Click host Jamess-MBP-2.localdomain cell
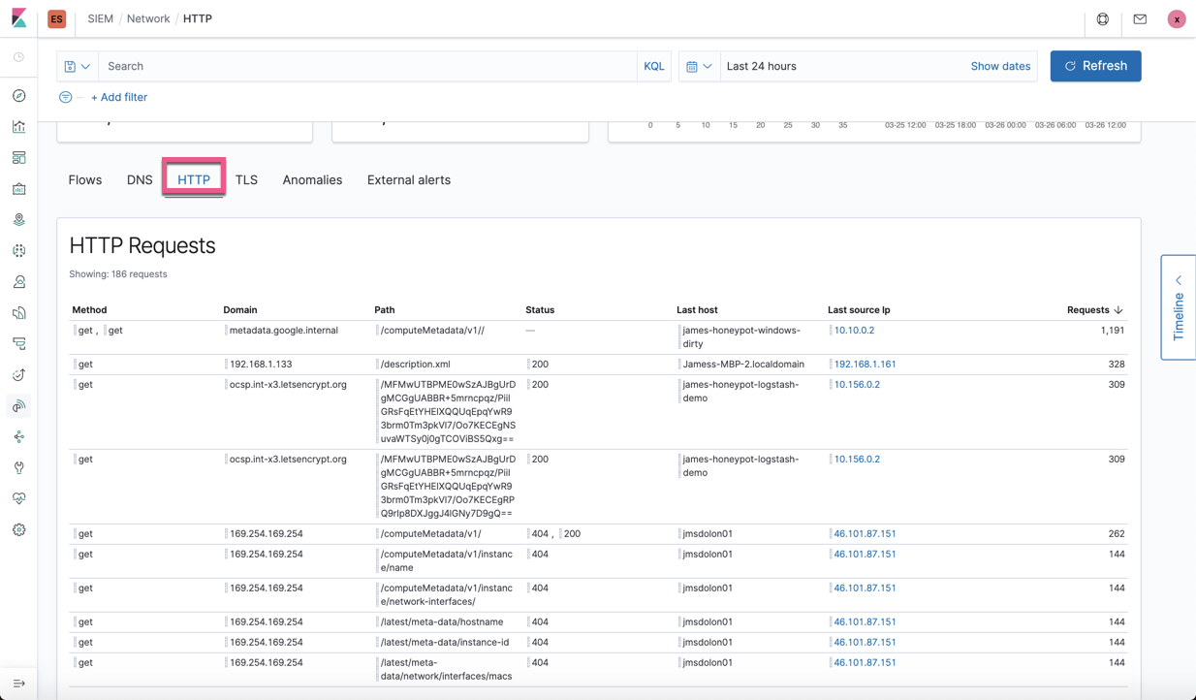 [x=743, y=365]
